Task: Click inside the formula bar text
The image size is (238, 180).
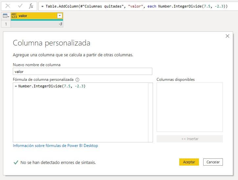Action: pyautogui.click(x=131, y=6)
